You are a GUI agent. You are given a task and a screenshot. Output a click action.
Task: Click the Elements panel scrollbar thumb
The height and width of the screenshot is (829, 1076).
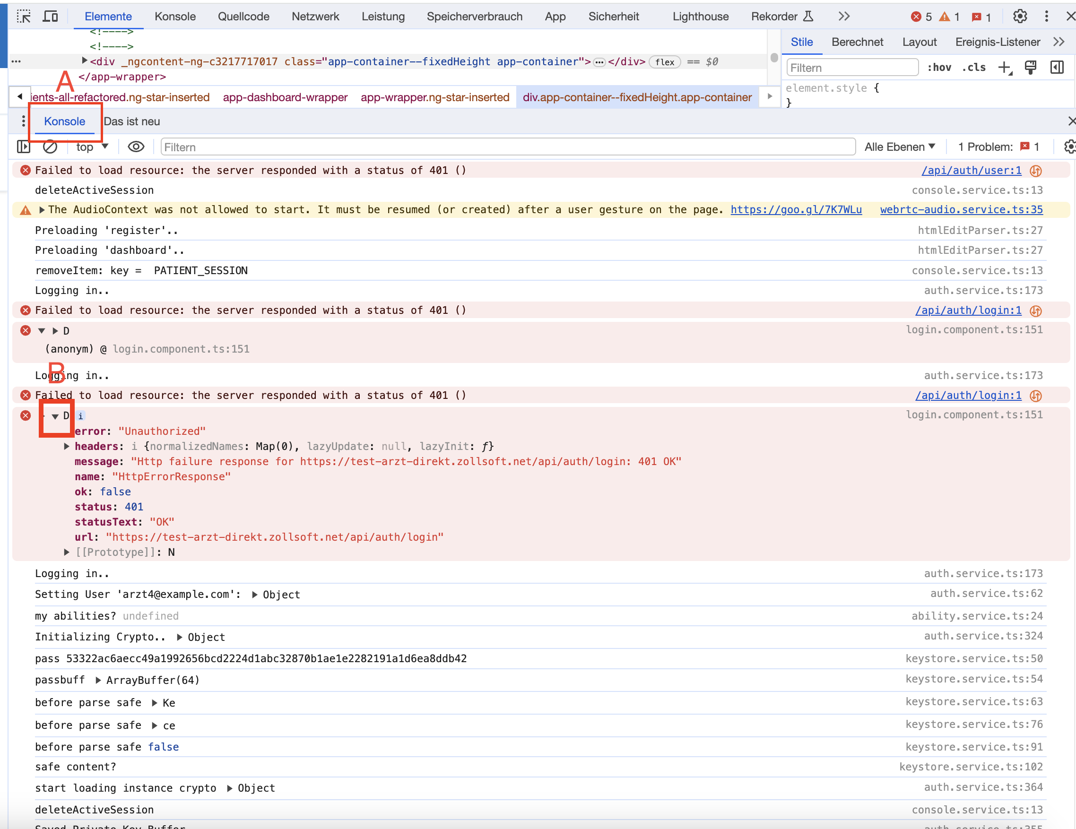click(774, 58)
